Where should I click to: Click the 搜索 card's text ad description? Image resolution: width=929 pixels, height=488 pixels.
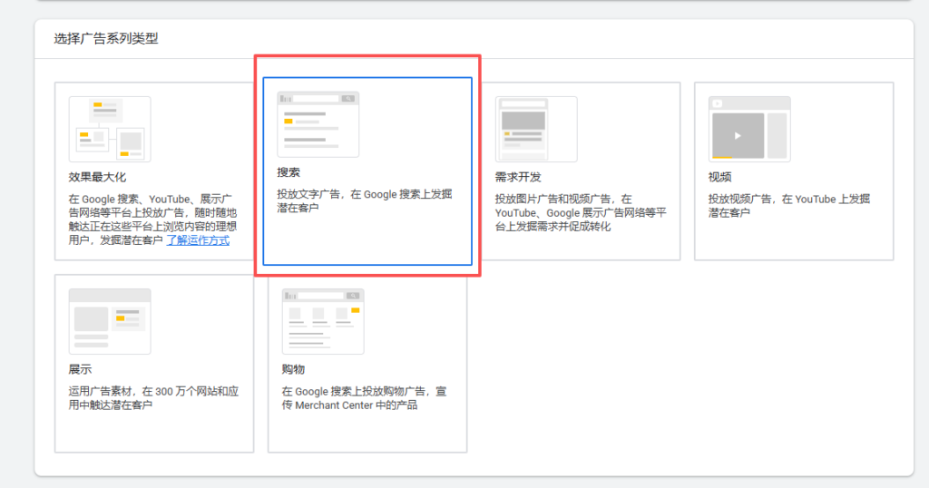(364, 200)
